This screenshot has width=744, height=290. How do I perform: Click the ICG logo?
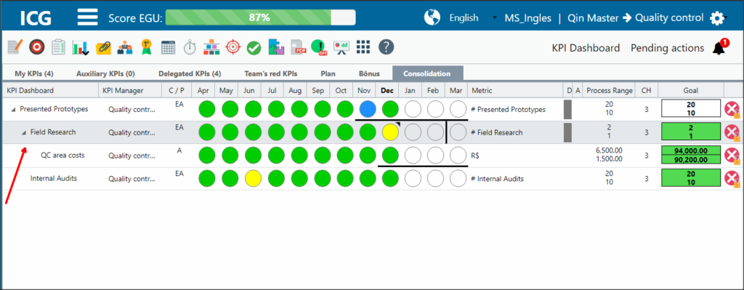coord(36,18)
